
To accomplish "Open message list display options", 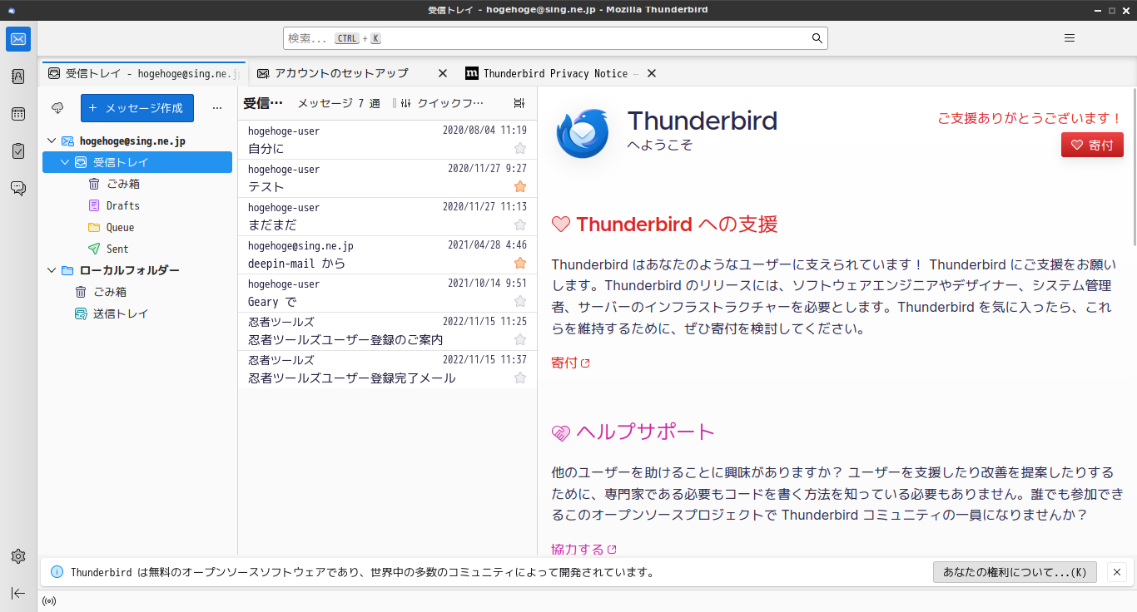I will [519, 103].
